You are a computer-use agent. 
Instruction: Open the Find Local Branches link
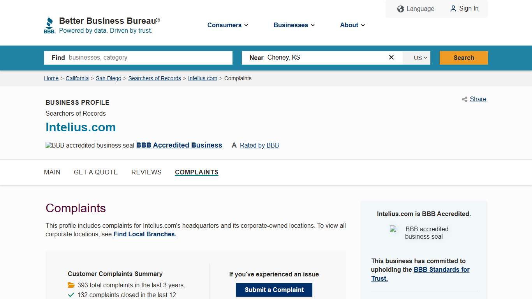click(x=144, y=234)
